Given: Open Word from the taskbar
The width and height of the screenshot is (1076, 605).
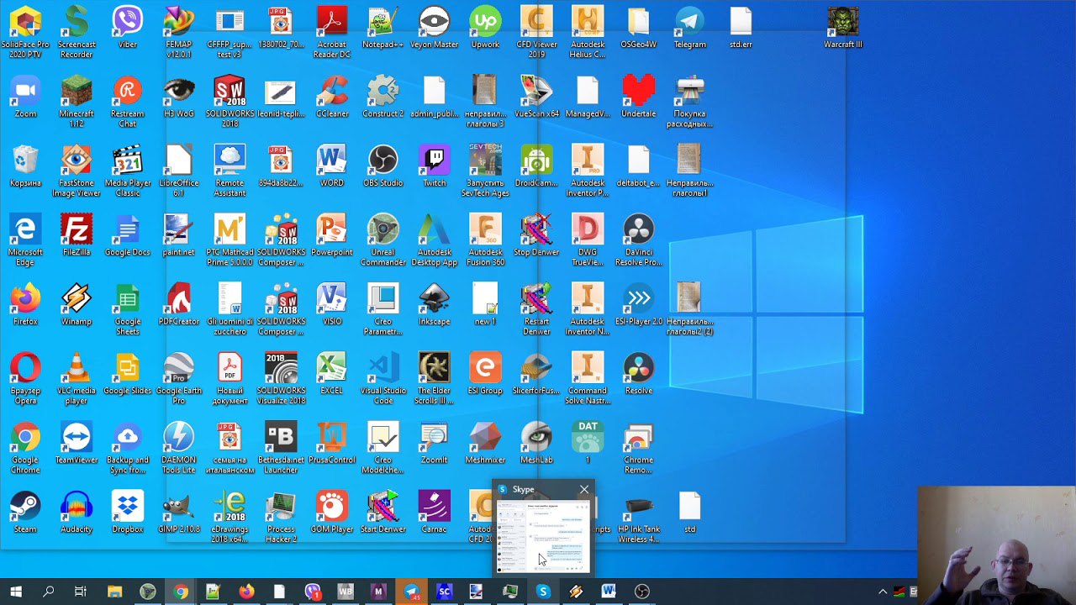Looking at the screenshot, I should pyautogui.click(x=609, y=592).
